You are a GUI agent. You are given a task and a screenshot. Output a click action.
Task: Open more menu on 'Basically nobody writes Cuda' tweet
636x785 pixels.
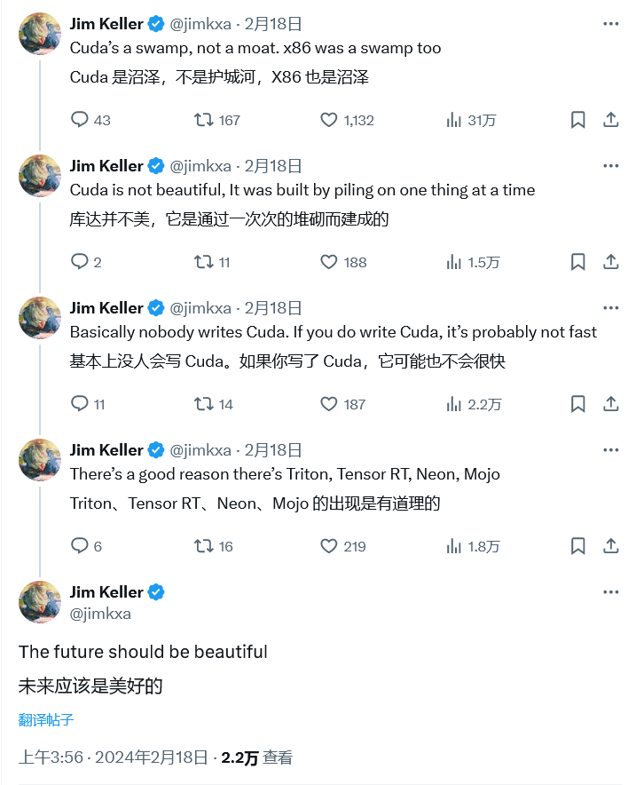[x=610, y=308]
